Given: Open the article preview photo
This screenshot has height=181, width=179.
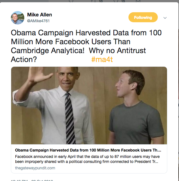Looking at the screenshot, I should (x=89, y=105).
